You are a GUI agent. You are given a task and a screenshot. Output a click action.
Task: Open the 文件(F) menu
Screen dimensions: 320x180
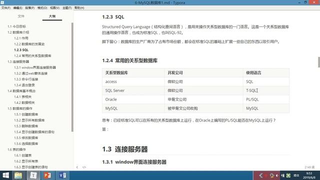click(5, 8)
